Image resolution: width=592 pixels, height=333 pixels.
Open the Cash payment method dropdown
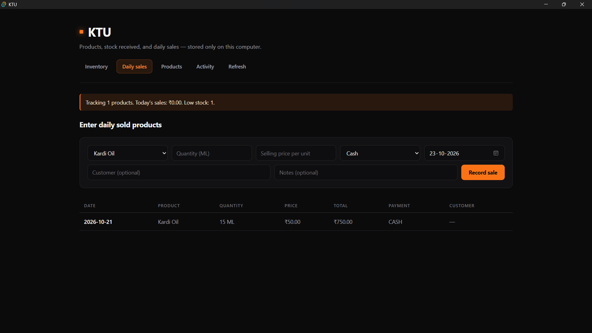(380, 153)
